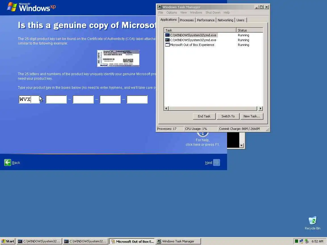Open first cmd.exe taskbar button
The height and width of the screenshot is (245, 327).
click(x=39, y=241)
